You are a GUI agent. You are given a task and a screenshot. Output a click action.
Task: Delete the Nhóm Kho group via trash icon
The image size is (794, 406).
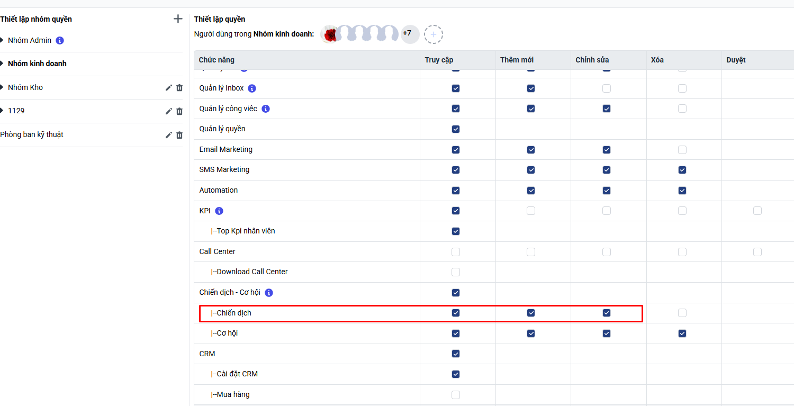179,88
